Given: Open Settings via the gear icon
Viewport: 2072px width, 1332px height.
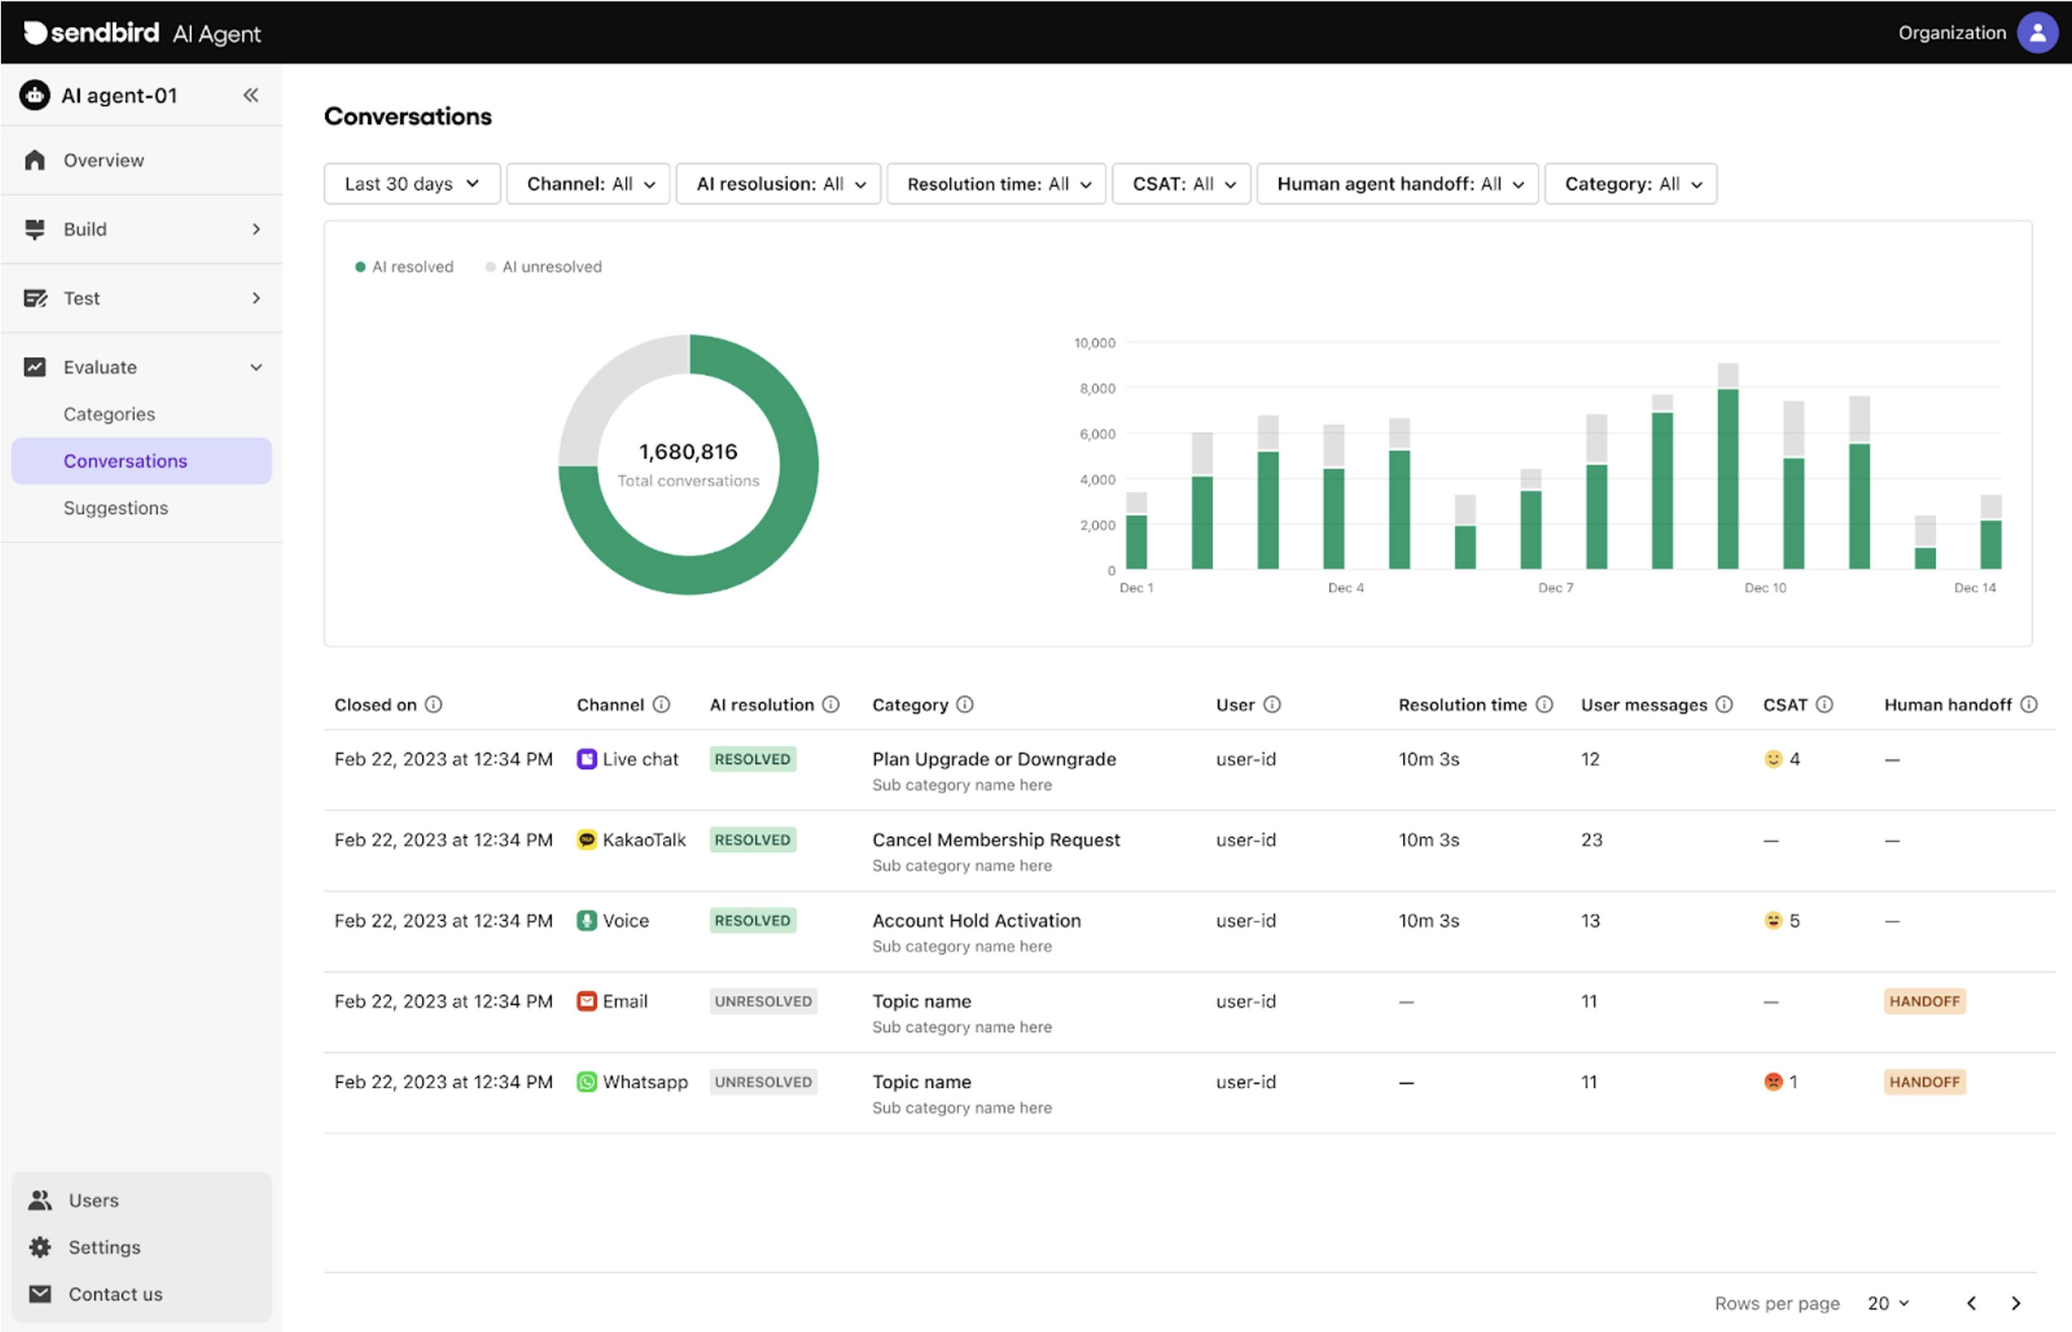Looking at the screenshot, I should tap(40, 1246).
